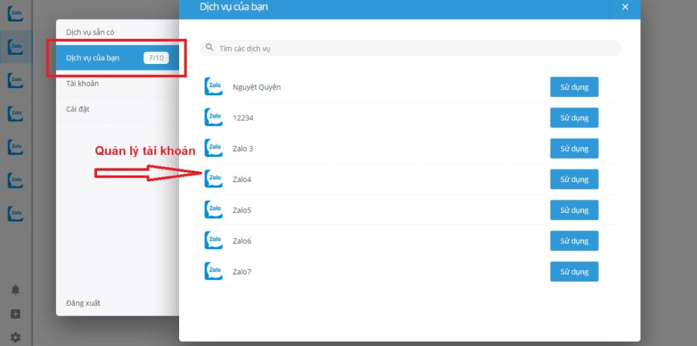Open Tài khoản menu item

click(118, 84)
